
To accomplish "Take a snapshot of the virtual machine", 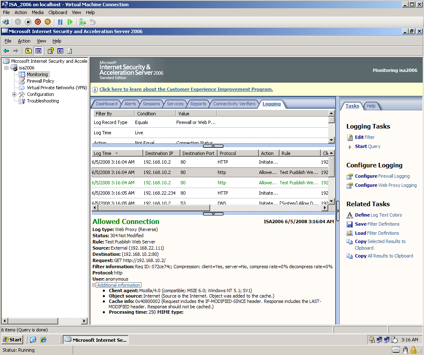I will [83, 22].
